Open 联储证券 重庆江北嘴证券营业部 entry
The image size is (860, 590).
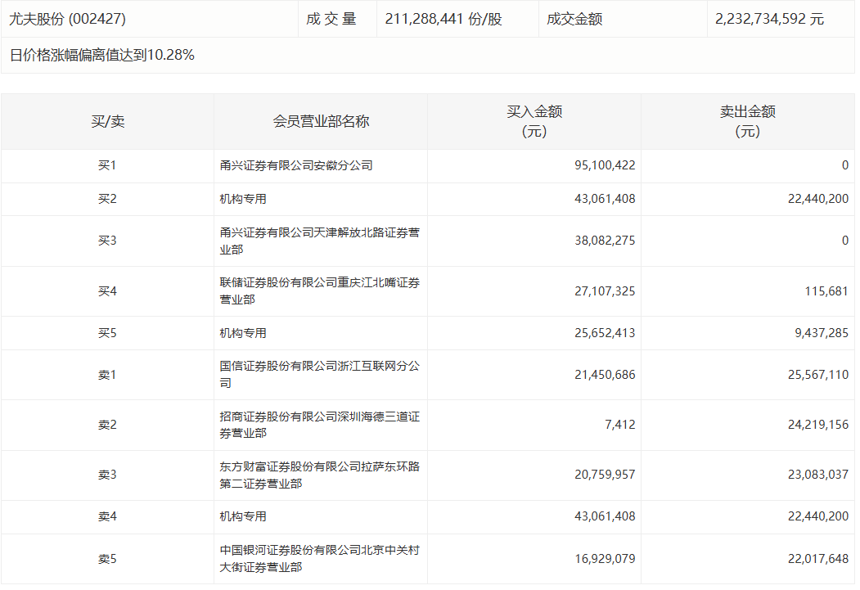tap(319, 290)
